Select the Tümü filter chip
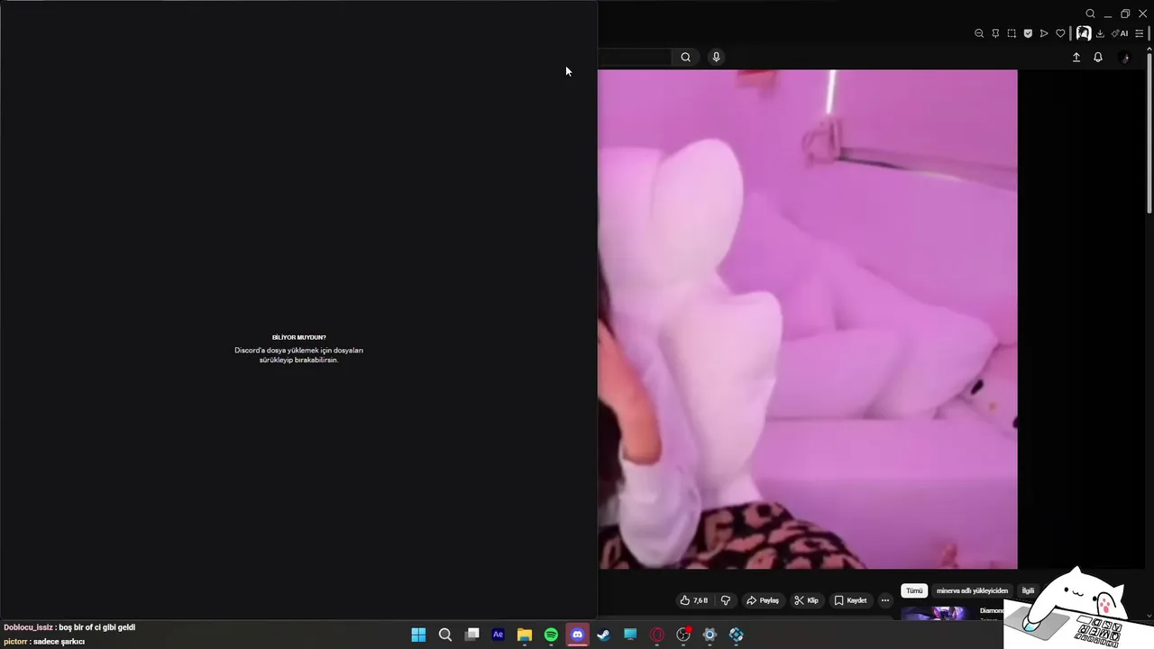The height and width of the screenshot is (649, 1154). 914,590
